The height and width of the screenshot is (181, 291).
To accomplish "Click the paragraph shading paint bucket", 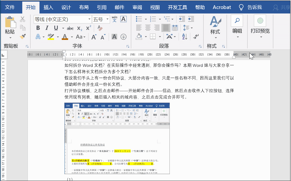I will coord(139,37).
